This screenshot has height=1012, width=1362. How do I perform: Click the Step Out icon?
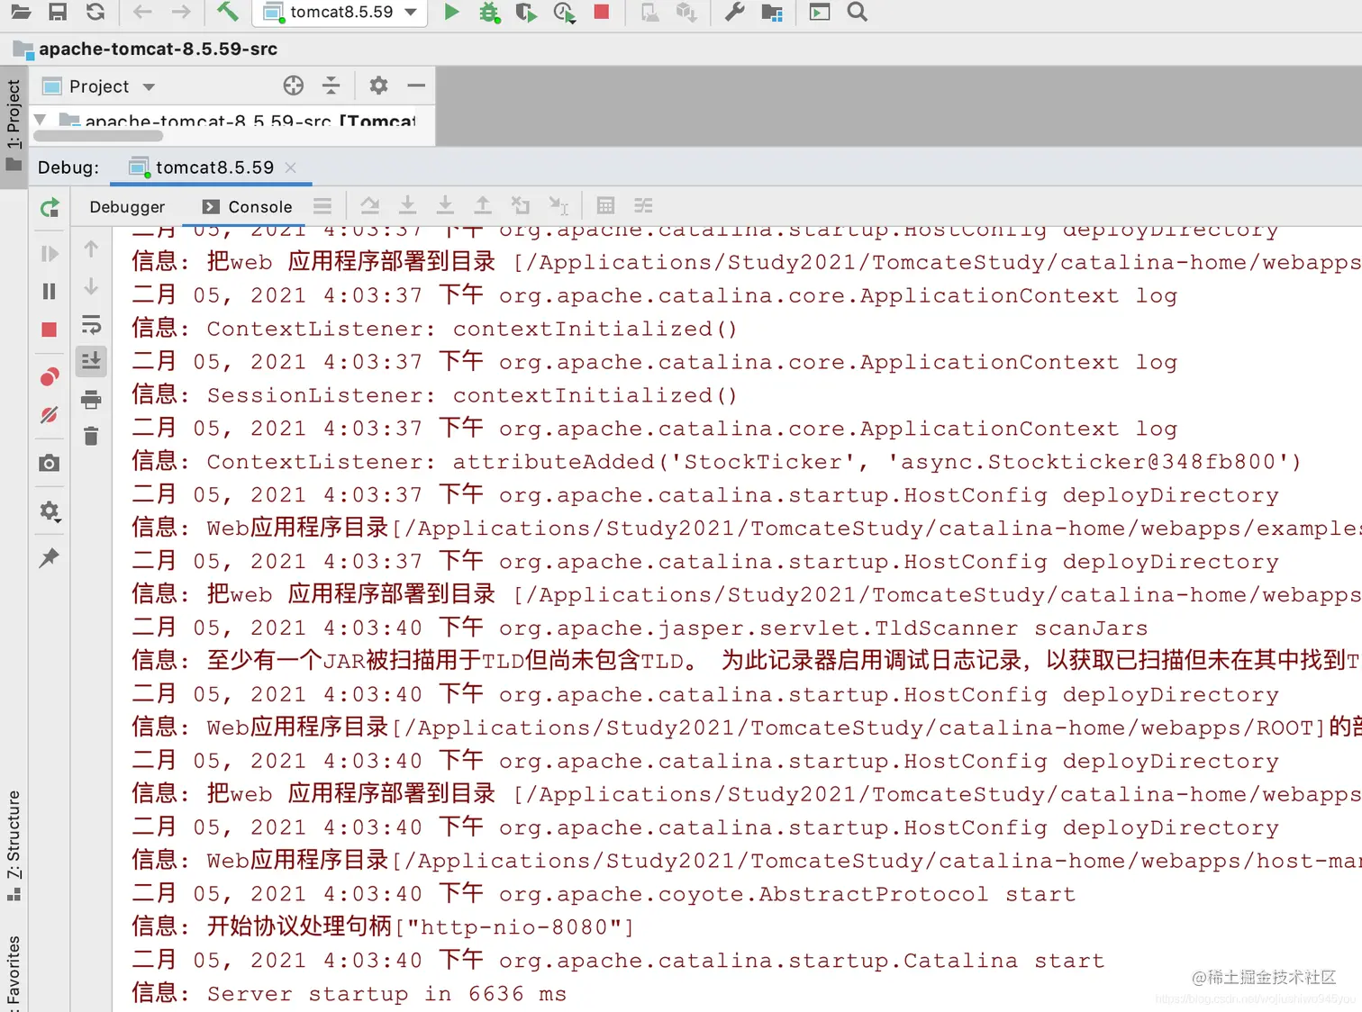click(x=483, y=205)
